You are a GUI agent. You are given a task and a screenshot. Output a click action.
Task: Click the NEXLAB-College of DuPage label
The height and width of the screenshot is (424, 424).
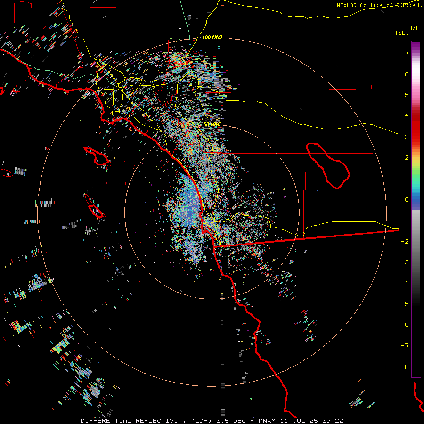(377, 5)
